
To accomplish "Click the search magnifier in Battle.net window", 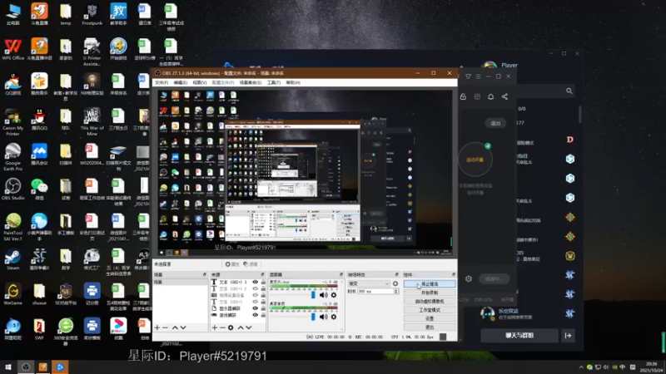I will tap(569, 91).
